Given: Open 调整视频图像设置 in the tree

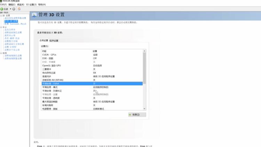Looking at the screenshot, I should [13, 59].
